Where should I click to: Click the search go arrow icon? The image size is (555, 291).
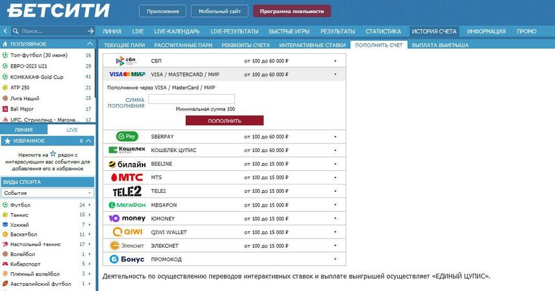(x=90, y=31)
